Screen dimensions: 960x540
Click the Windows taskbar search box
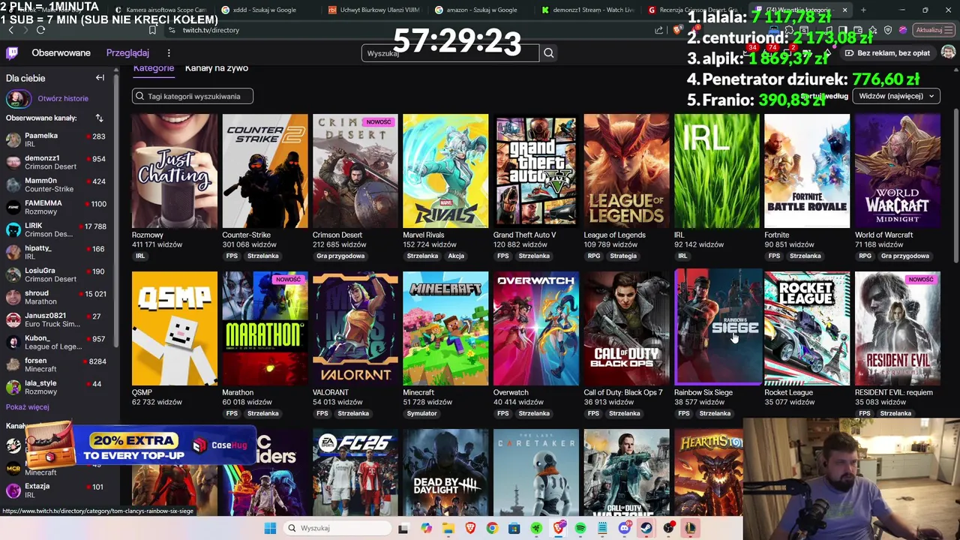pos(337,528)
